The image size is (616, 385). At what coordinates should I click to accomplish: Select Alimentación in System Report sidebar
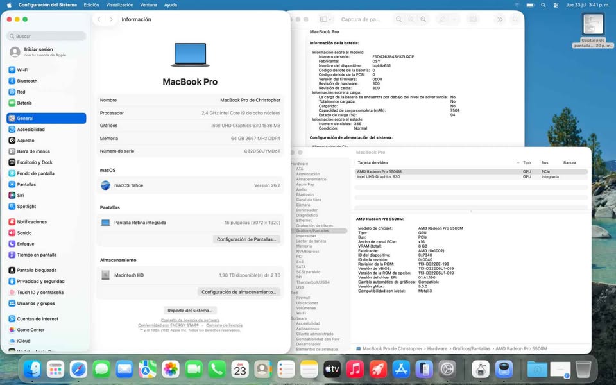(x=307, y=174)
